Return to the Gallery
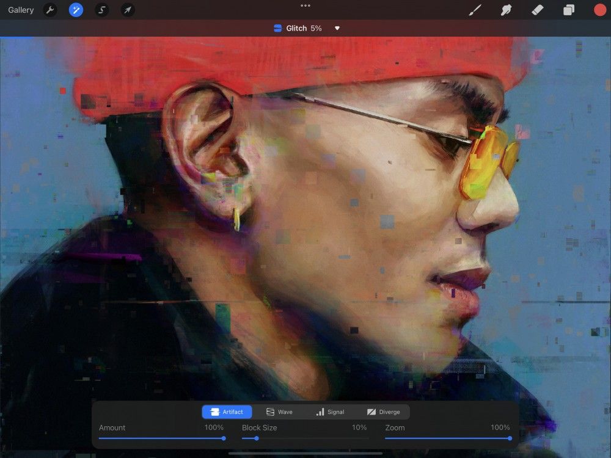Viewport: 611px width, 458px height. tap(21, 10)
